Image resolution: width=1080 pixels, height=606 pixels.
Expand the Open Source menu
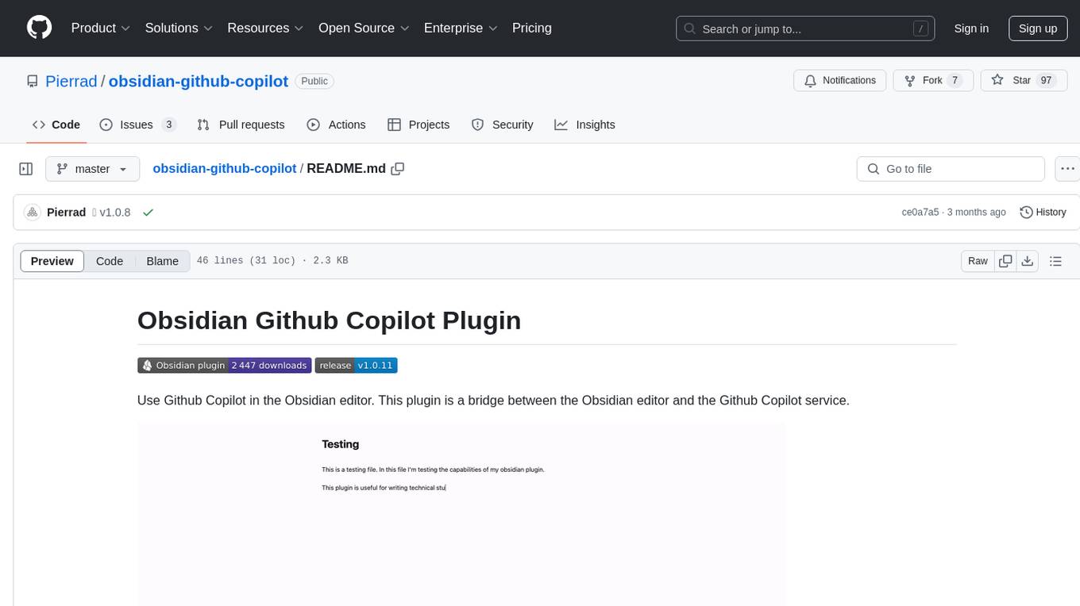pos(364,28)
